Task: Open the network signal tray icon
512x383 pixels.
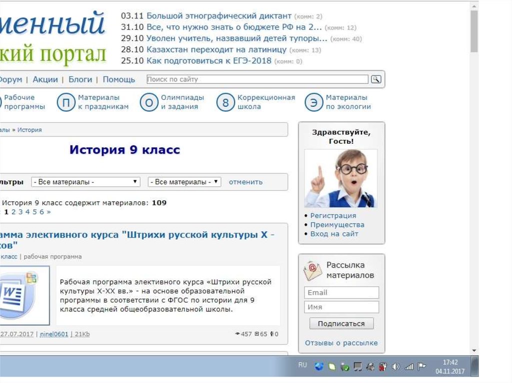Action: click(409, 367)
